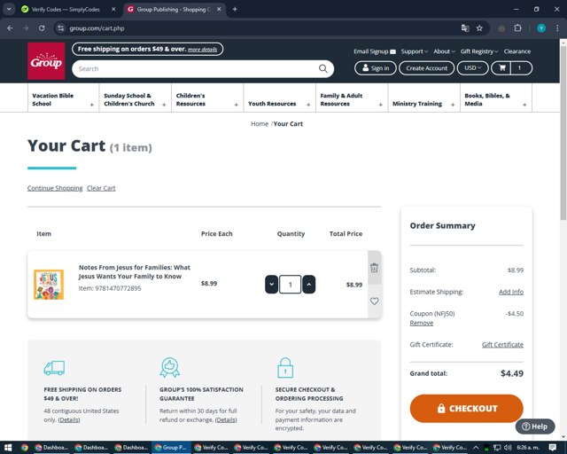
Task: Open the notification center icon
Action: [553, 448]
